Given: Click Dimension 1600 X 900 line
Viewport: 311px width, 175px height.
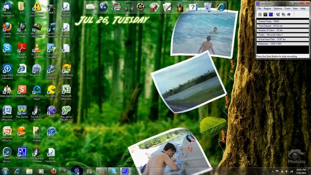Looking at the screenshot, I should point(283,44).
